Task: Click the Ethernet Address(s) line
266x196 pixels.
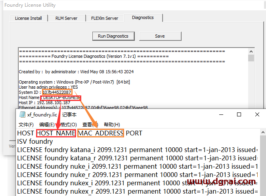Action: (83, 107)
